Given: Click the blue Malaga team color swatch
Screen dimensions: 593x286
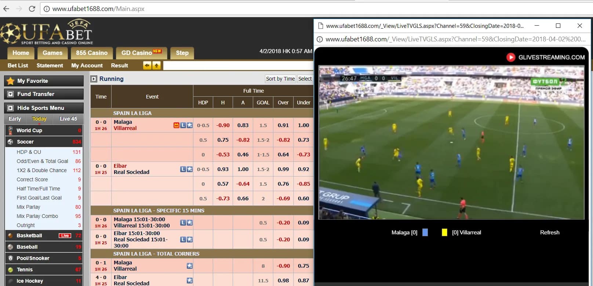Looking at the screenshot, I should [425, 233].
